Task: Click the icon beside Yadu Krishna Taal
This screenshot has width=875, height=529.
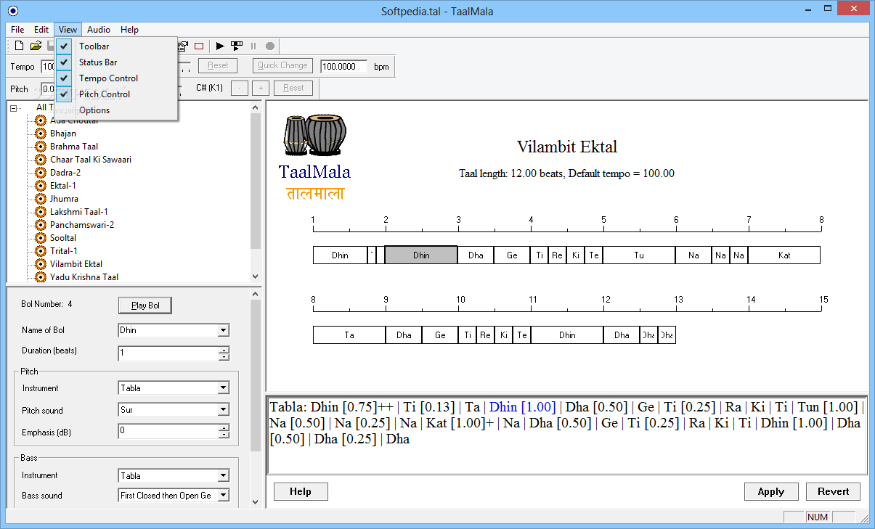Action: [41, 277]
